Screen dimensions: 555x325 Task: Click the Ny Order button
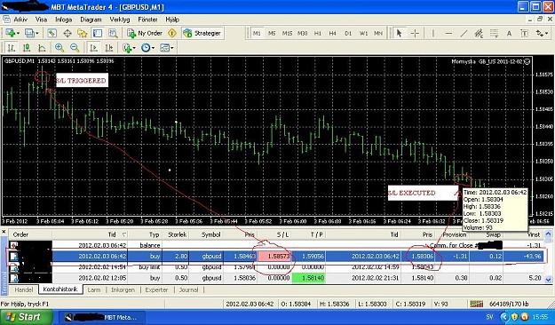click(145, 33)
